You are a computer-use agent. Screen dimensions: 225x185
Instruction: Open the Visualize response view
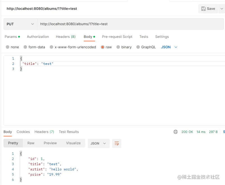coord(73,143)
